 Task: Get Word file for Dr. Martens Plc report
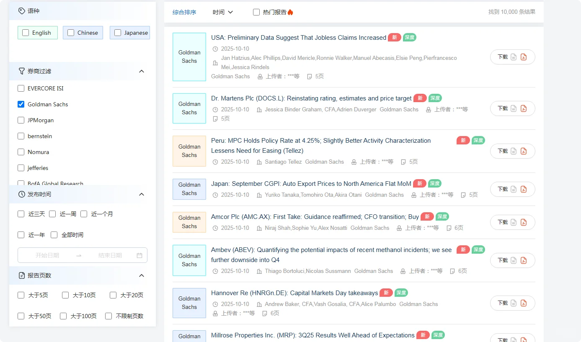(x=514, y=108)
